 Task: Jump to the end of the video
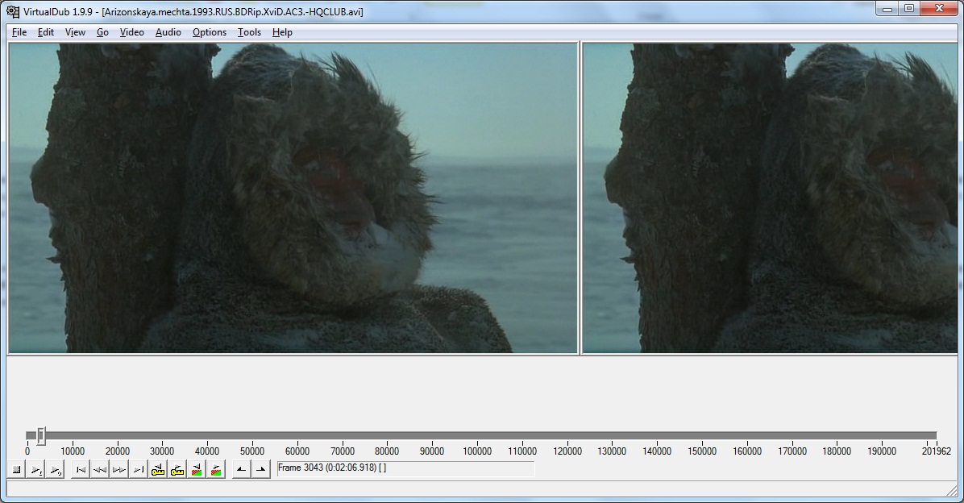point(139,470)
